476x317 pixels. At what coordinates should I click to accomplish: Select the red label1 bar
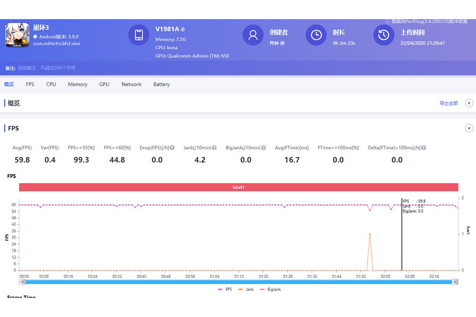(x=238, y=188)
